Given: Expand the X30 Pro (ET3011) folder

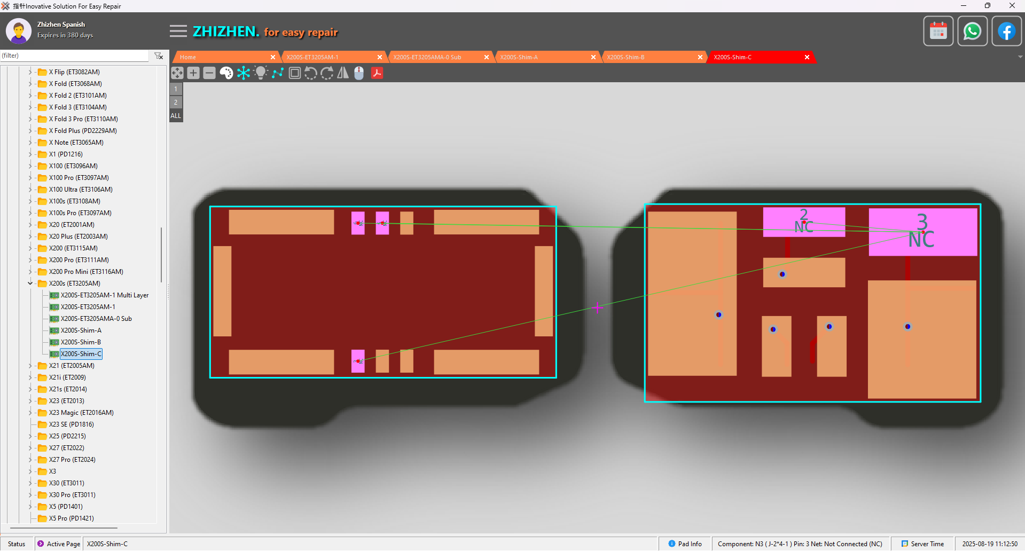Looking at the screenshot, I should pyautogui.click(x=30, y=495).
